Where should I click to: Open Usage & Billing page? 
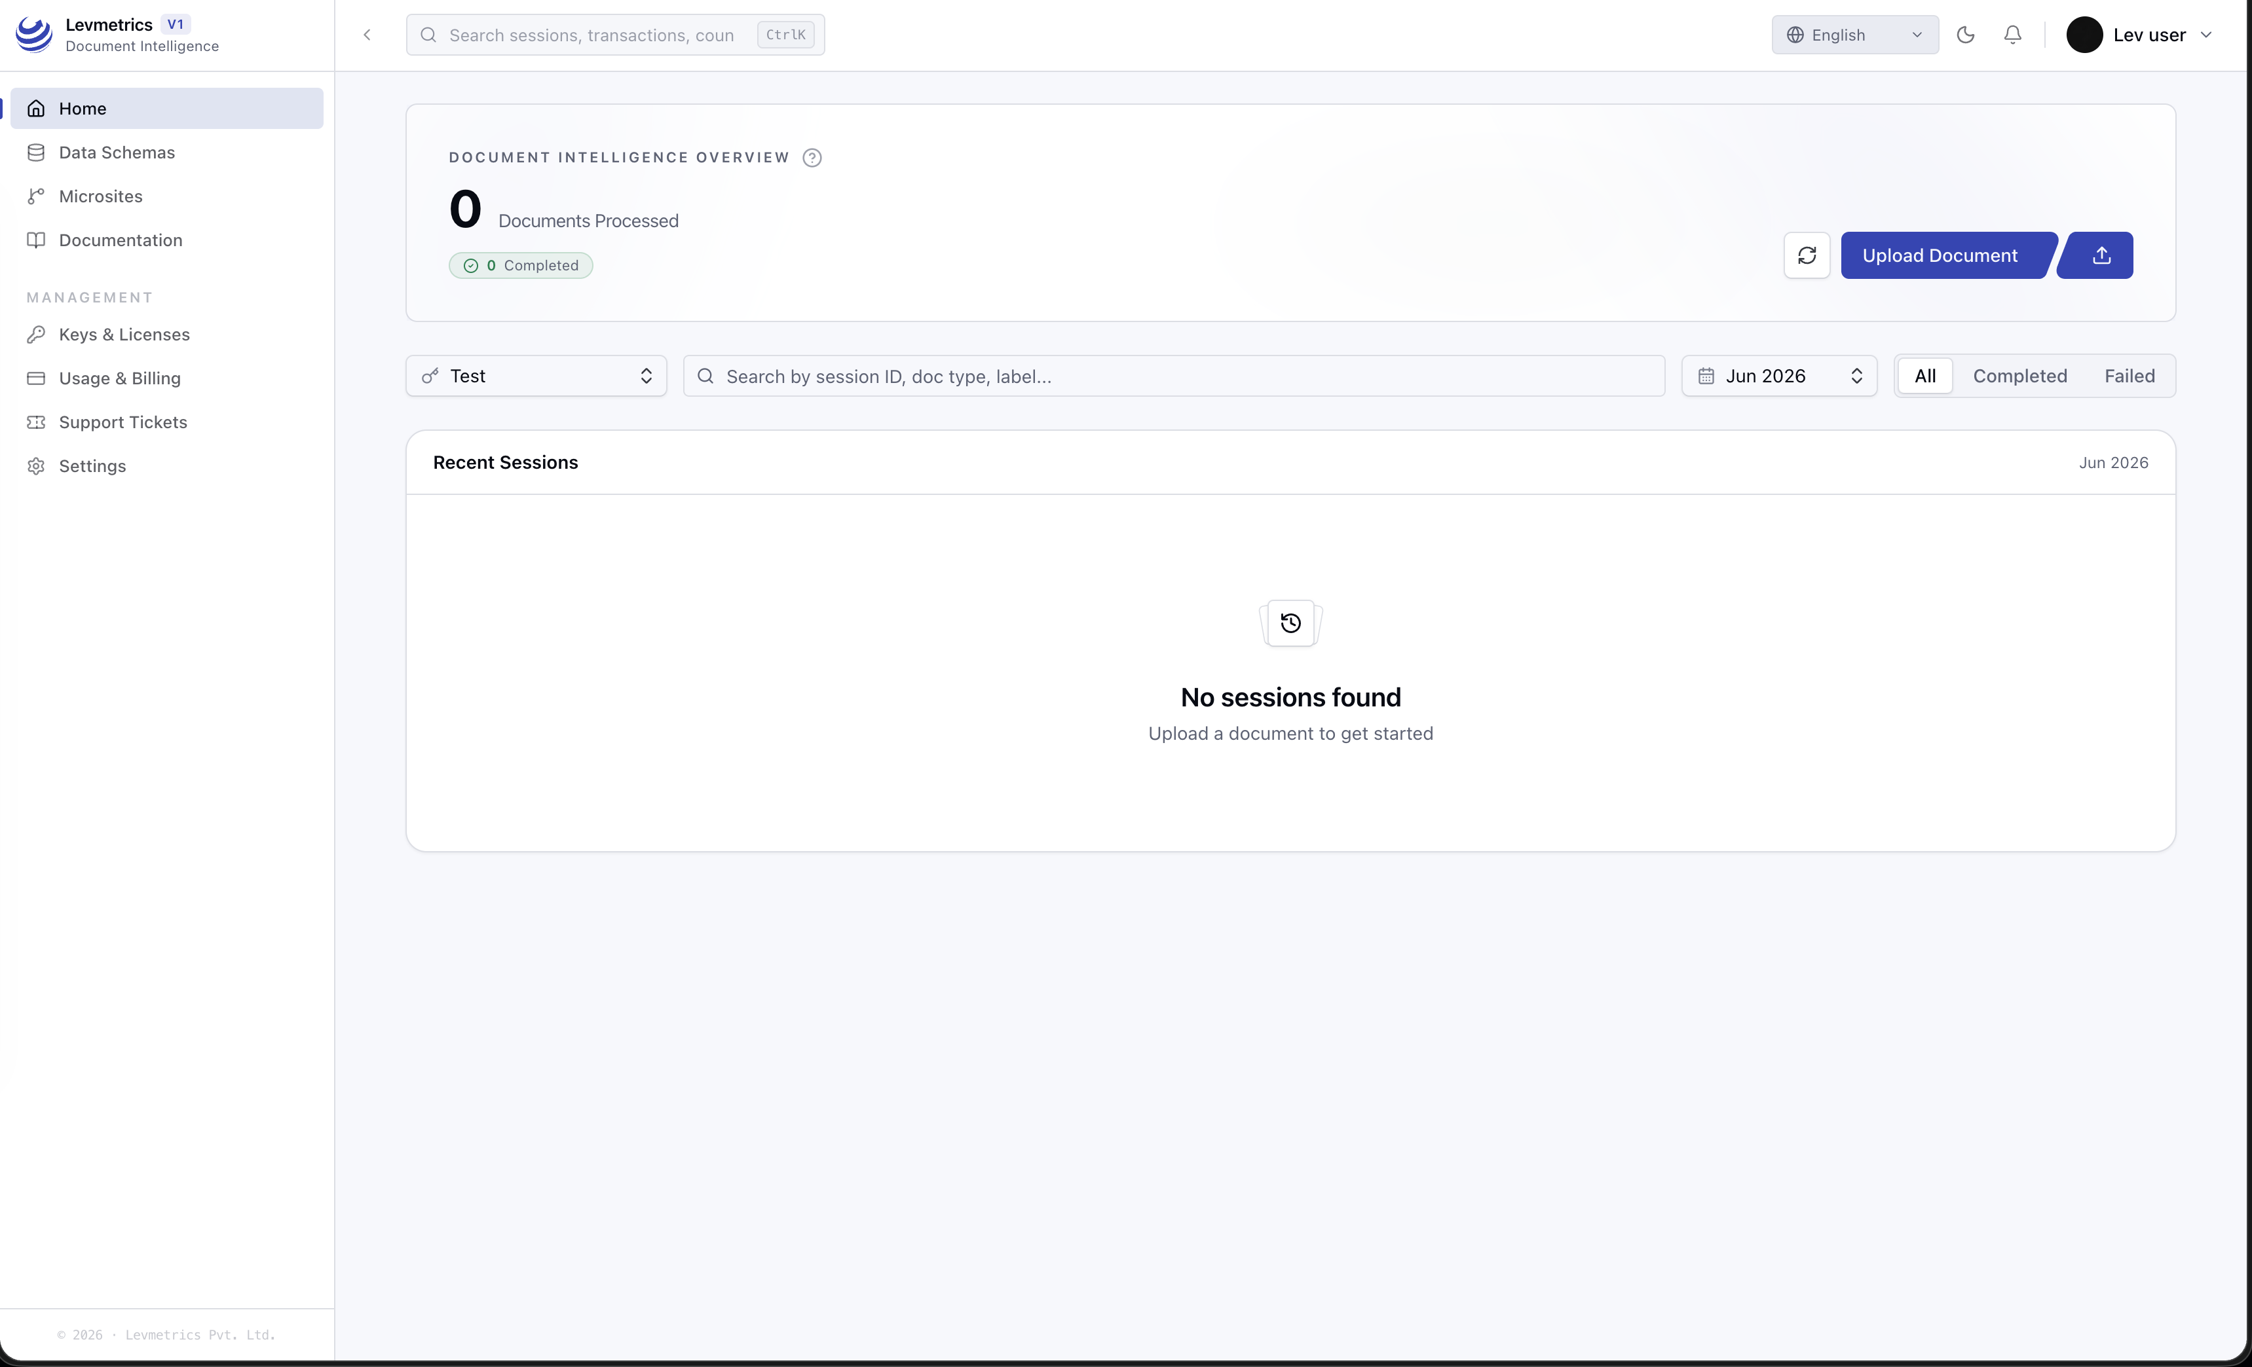point(166,378)
